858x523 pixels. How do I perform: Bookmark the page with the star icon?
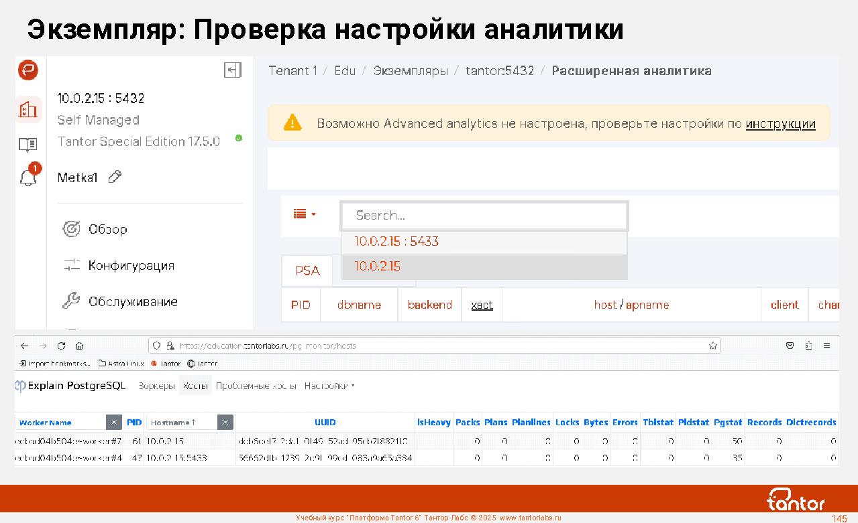pos(712,346)
